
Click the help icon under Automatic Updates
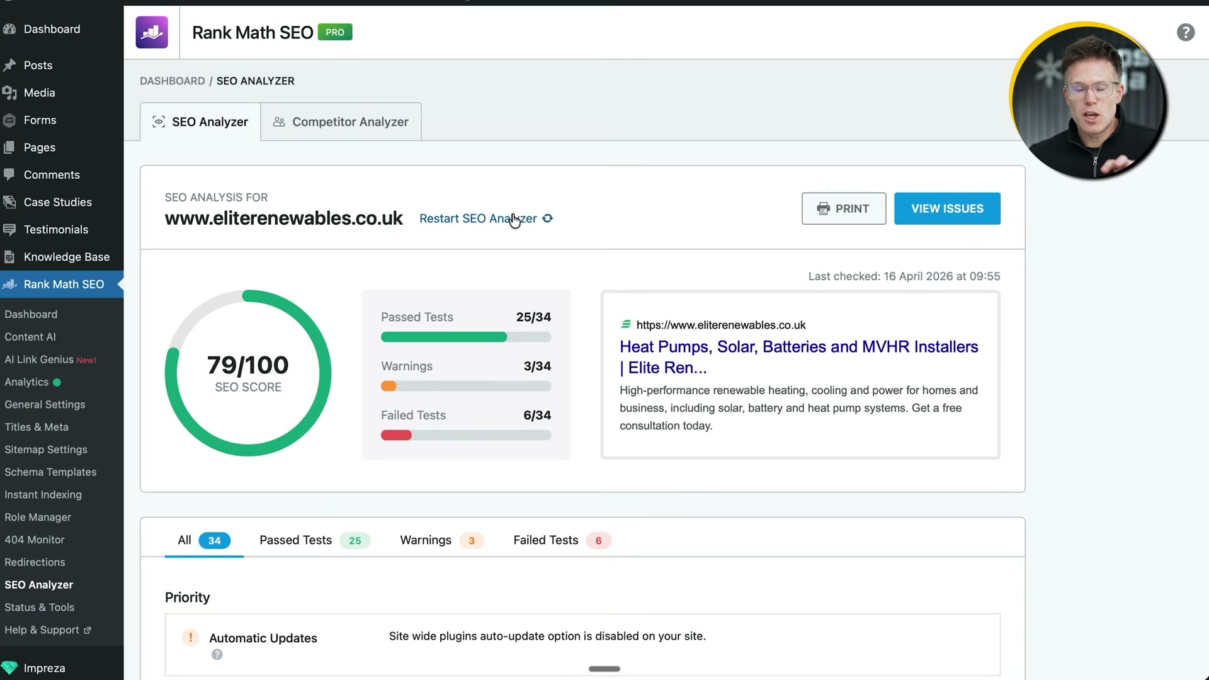click(x=217, y=655)
